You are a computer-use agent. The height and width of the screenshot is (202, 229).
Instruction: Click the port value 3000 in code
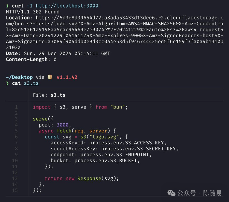point(63,125)
